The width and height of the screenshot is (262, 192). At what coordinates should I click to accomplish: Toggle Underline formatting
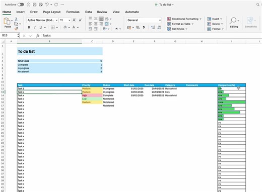41,27
